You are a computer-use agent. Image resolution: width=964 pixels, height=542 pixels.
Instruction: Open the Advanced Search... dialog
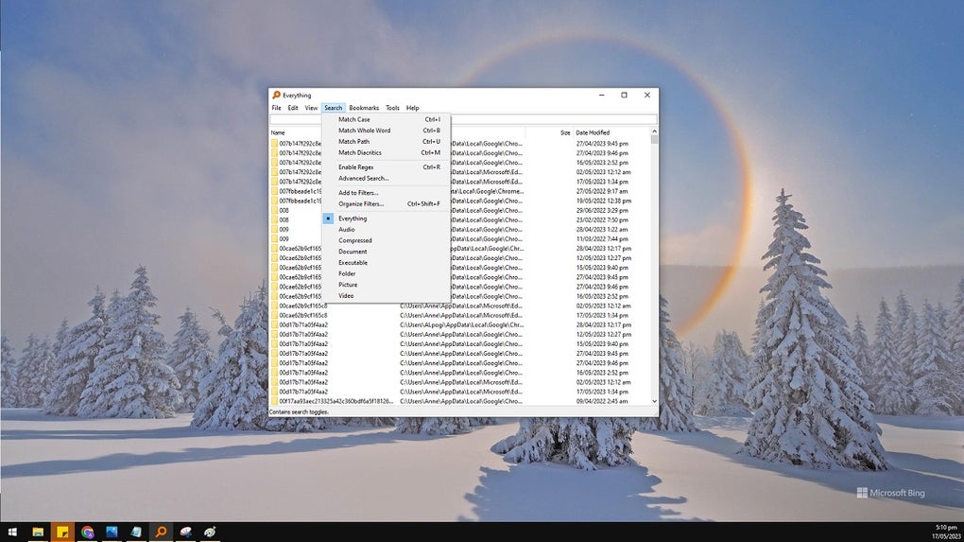[x=387, y=179]
